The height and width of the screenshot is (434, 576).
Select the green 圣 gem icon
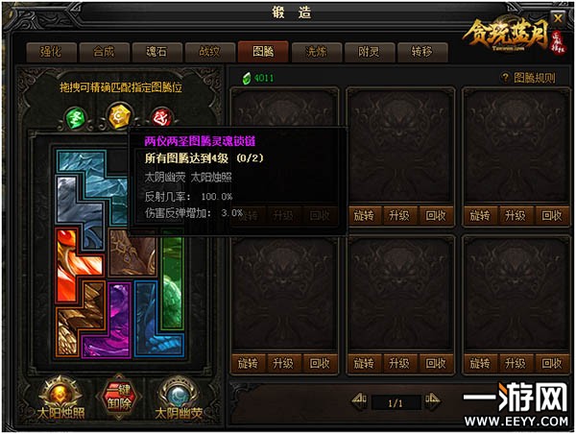pos(76,118)
